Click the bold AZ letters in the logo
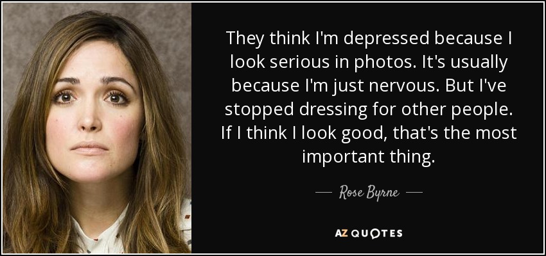The image size is (546, 256). tap(340, 233)
